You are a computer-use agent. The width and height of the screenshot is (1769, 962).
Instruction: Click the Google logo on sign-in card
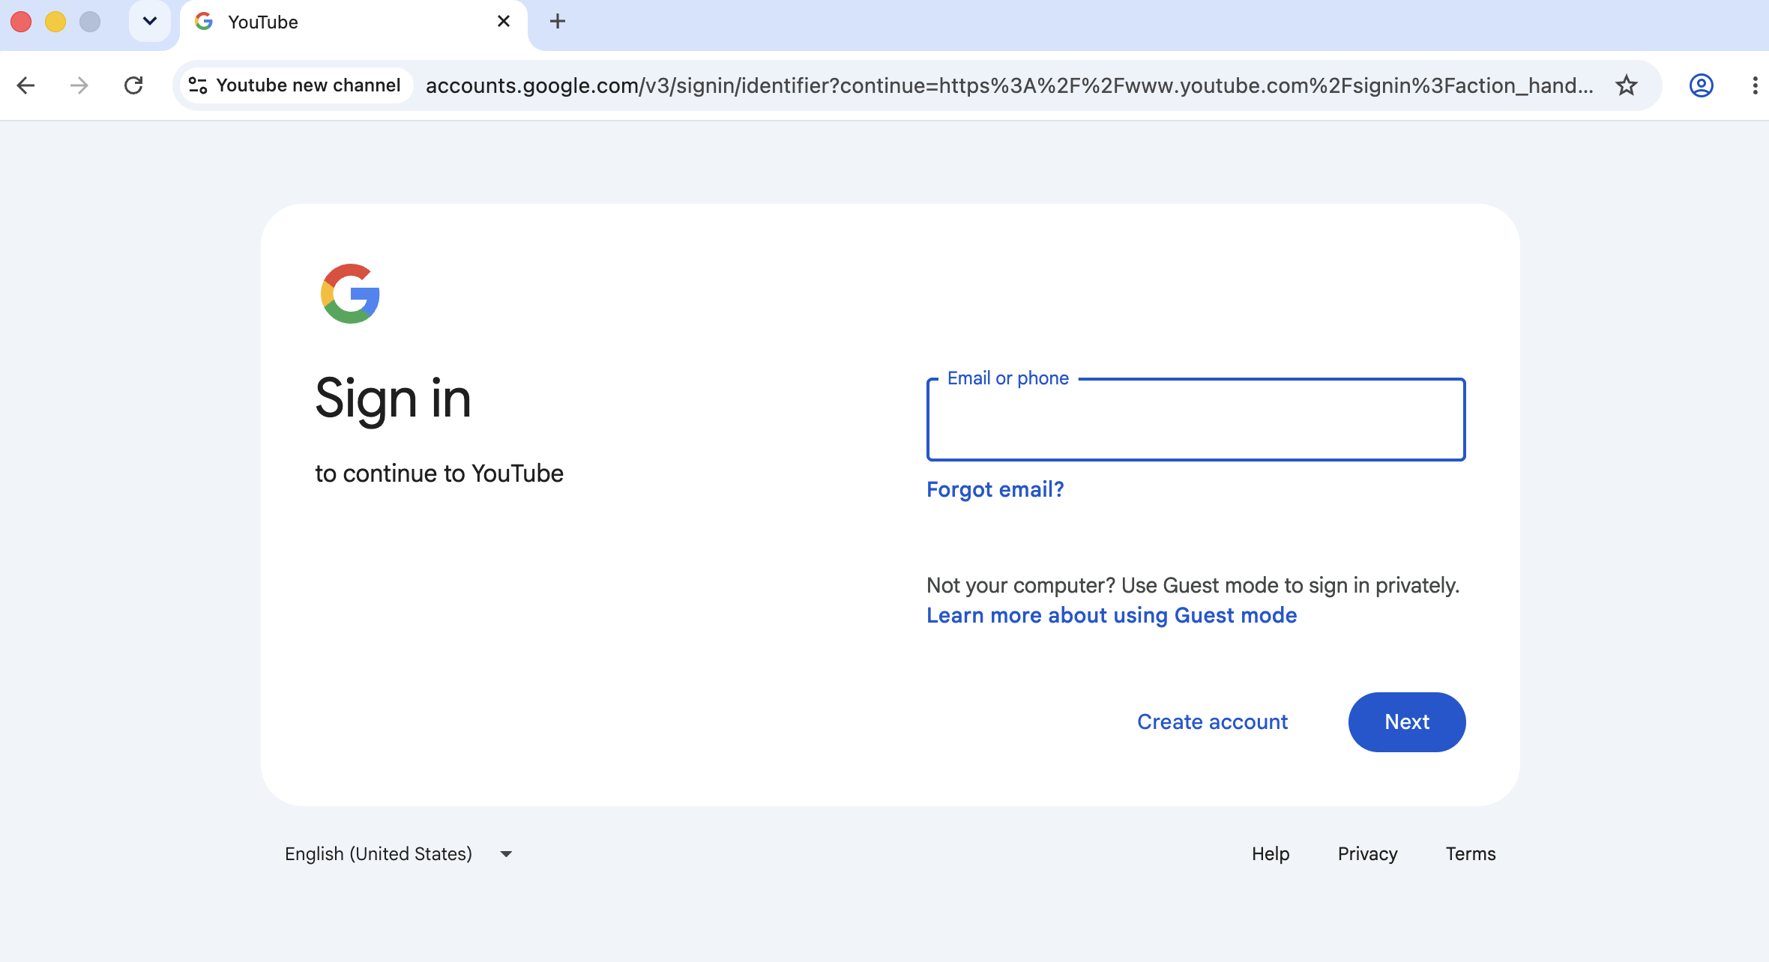click(350, 294)
